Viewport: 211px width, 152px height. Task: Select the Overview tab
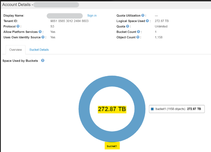16,50
